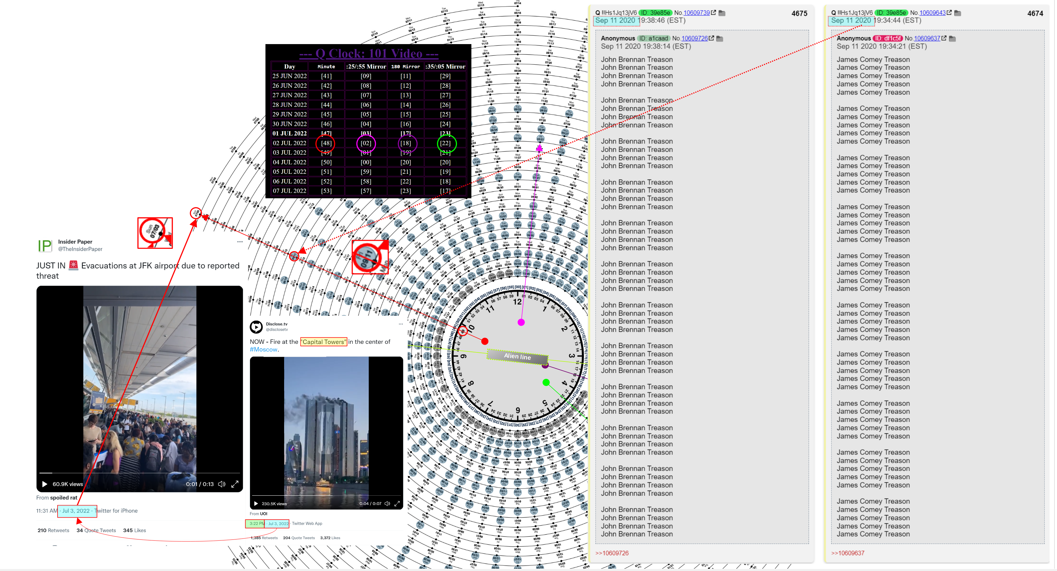
Task: Click ID 39e85e badge on post 4675
Action: pyautogui.click(x=655, y=13)
